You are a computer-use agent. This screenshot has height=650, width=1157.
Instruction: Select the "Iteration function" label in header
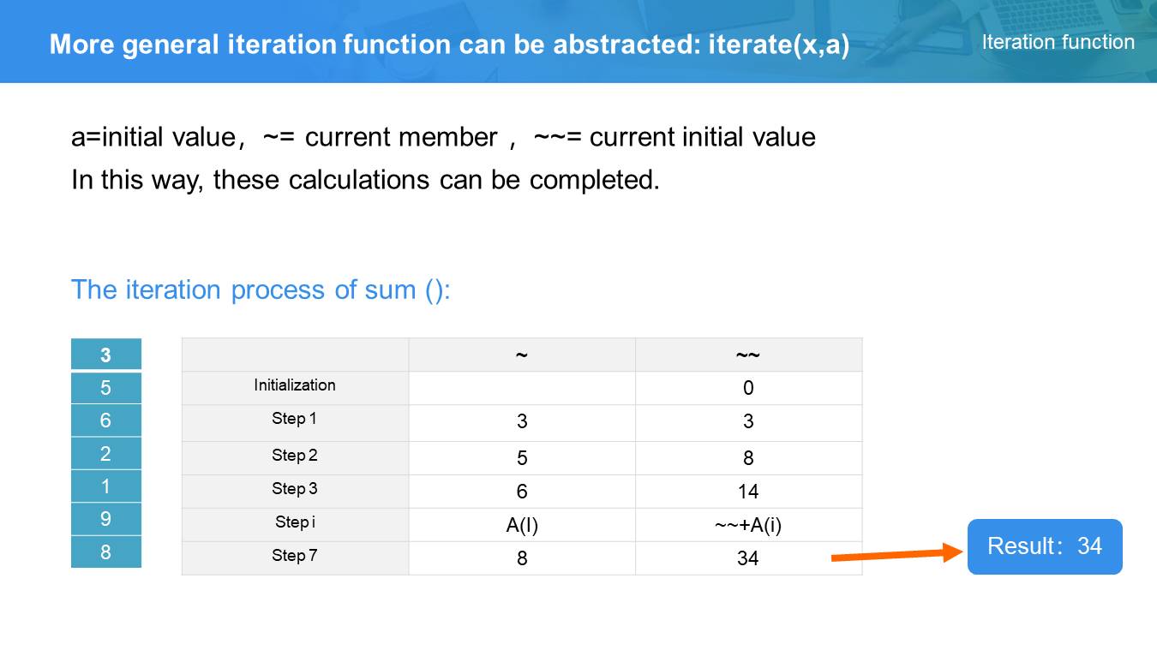[x=1058, y=42]
